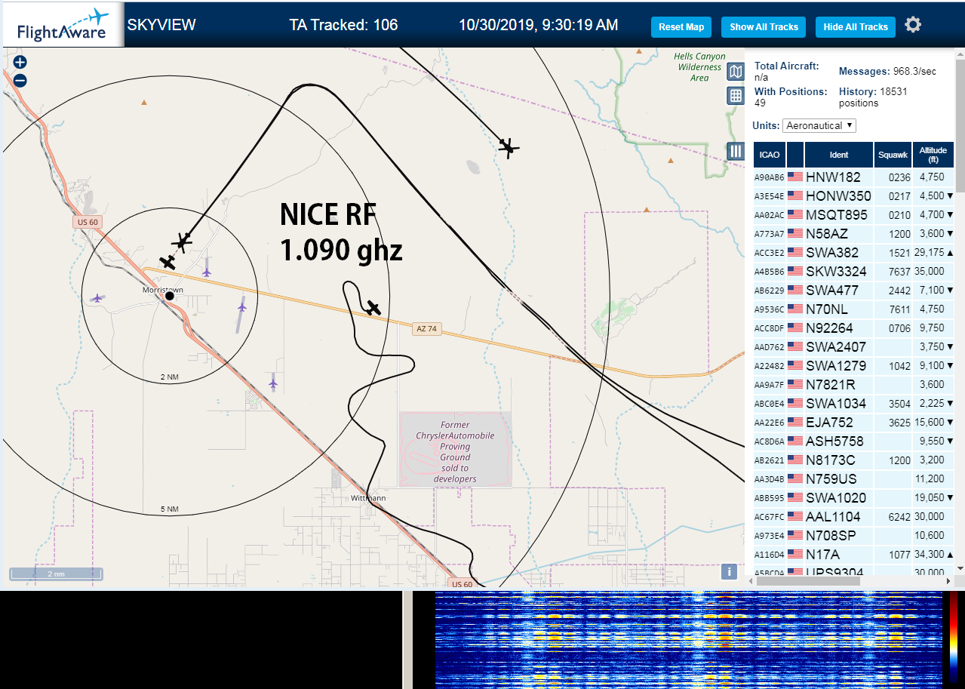Image resolution: width=965 pixels, height=689 pixels.
Task: Click the black receiver dot at Morristown
Action: [170, 296]
